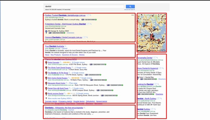Open Sydney Trusted Dentists ad link
The width and height of the screenshot is (210, 120).
click(x=64, y=15)
